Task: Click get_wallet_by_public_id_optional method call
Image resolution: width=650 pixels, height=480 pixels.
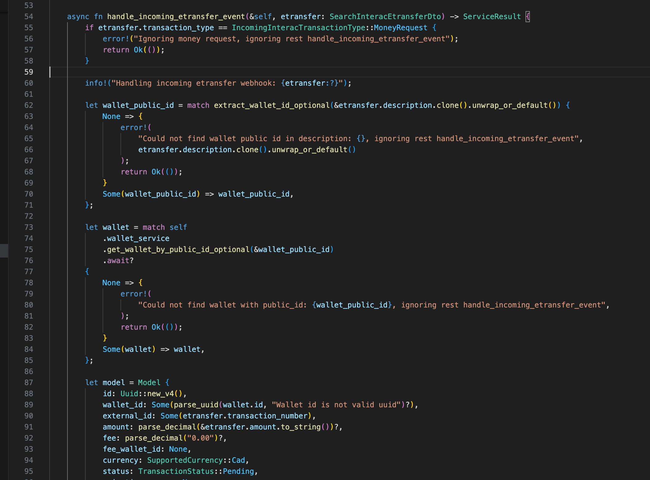Action: tap(178, 250)
